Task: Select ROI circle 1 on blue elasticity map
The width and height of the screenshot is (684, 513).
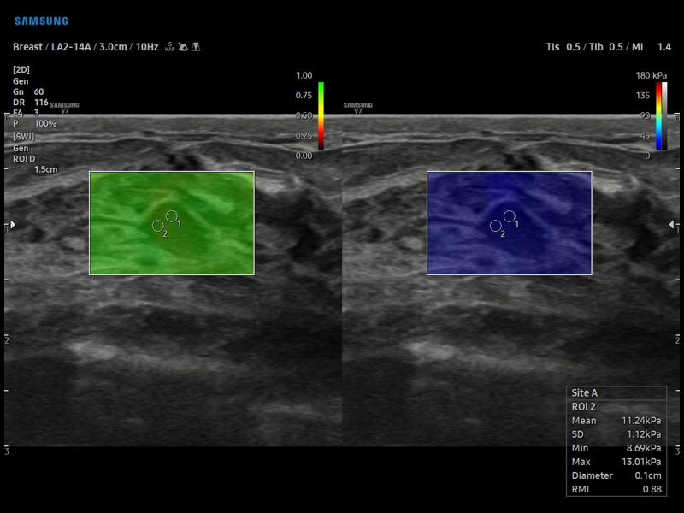Action: click(x=509, y=215)
